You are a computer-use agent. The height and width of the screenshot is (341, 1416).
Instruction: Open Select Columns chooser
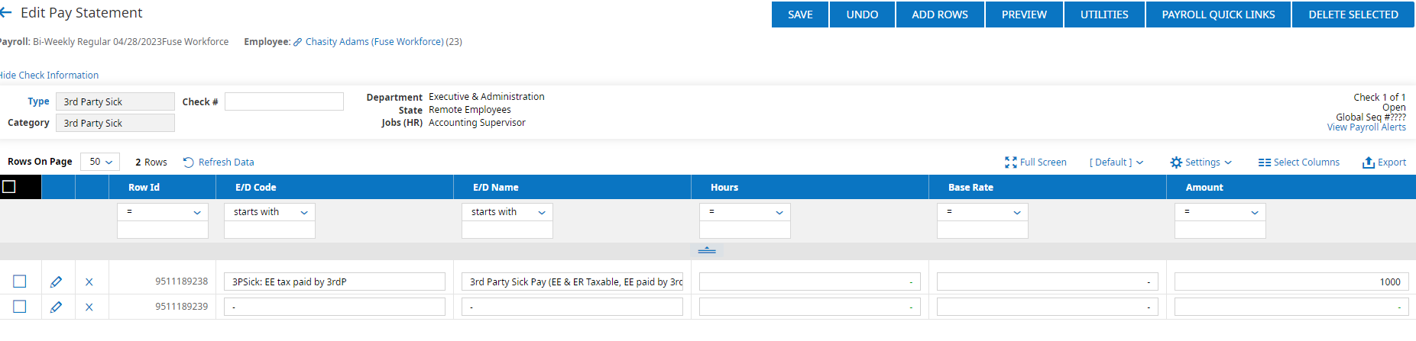1298,162
